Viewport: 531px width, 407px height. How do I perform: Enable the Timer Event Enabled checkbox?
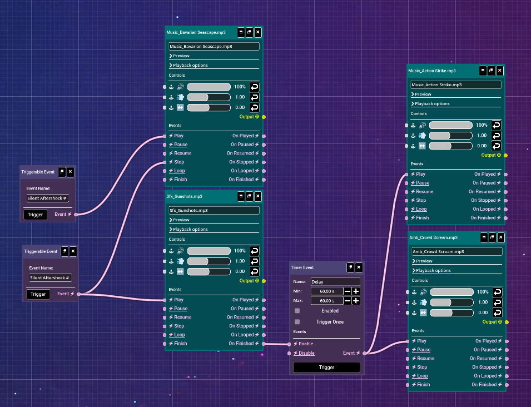tap(296, 311)
